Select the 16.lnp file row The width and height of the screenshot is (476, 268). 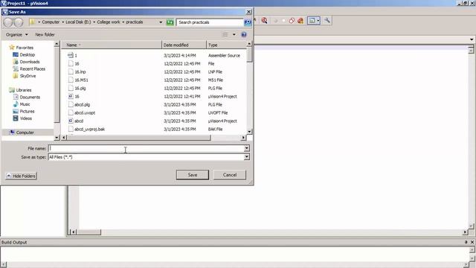(154, 71)
